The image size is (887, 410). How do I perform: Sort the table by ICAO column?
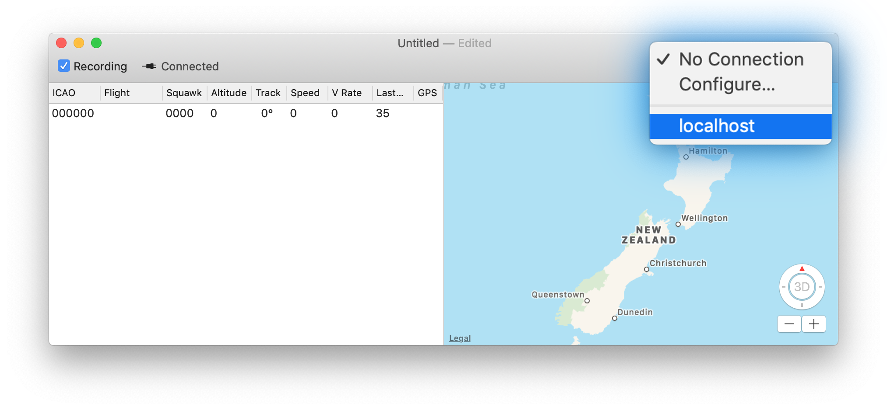click(74, 93)
